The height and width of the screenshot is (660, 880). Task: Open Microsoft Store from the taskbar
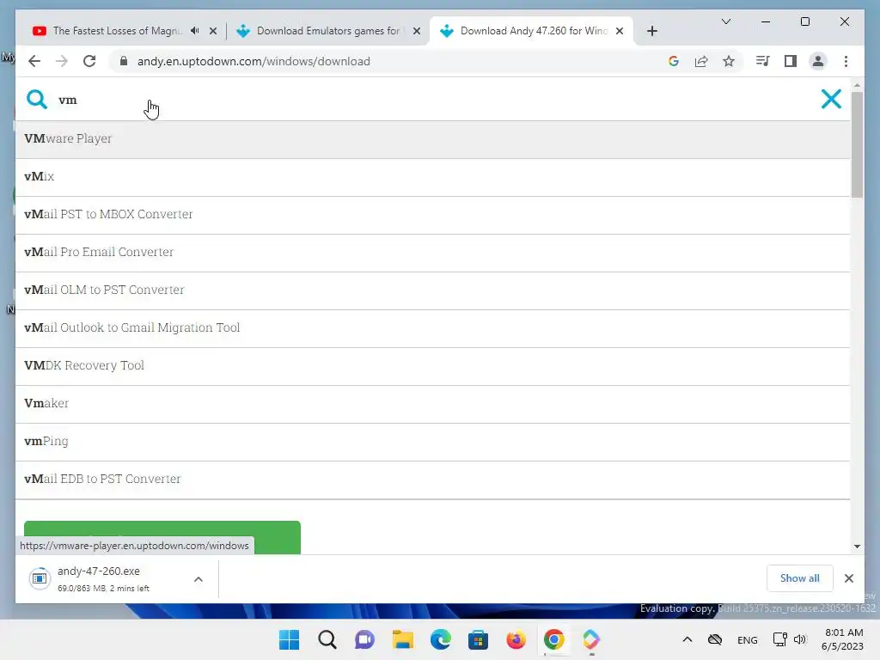point(478,639)
